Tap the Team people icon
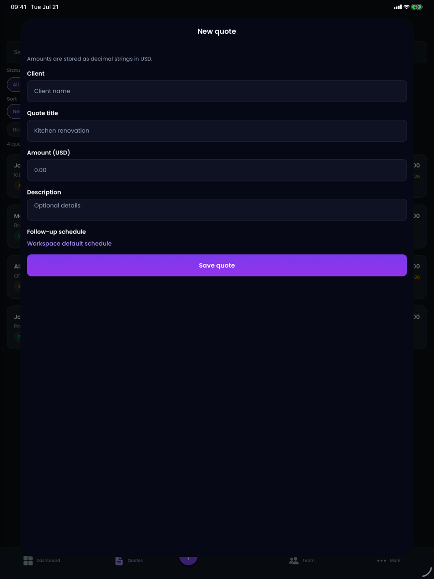 click(x=294, y=560)
